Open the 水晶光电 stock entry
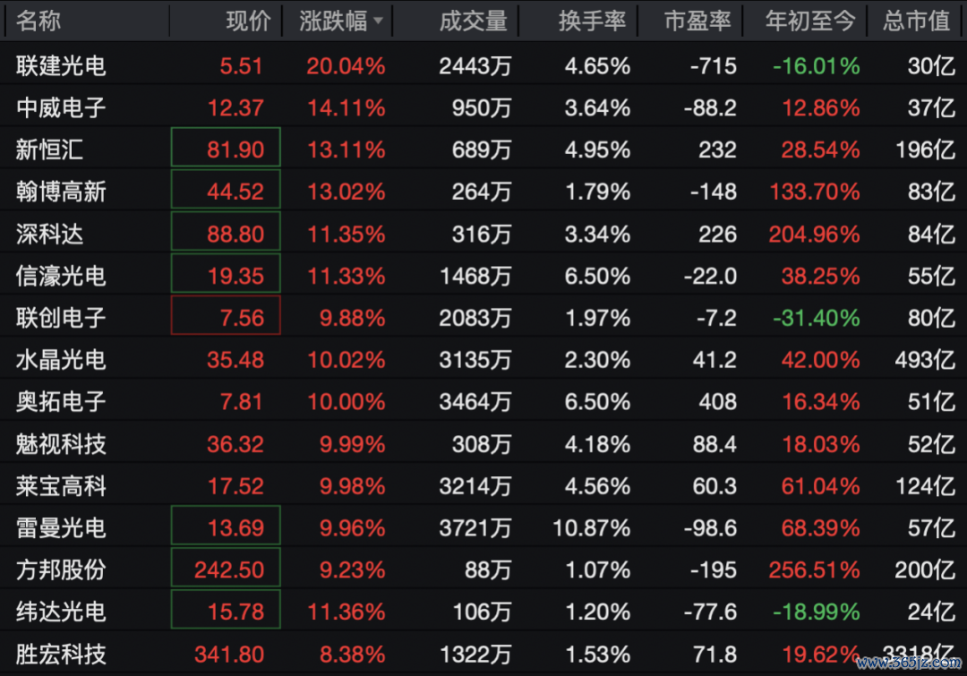 click(483, 359)
